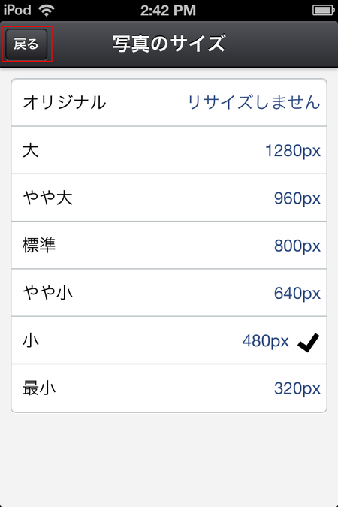
Task: Select the やや大 size option
Action: click(x=169, y=198)
